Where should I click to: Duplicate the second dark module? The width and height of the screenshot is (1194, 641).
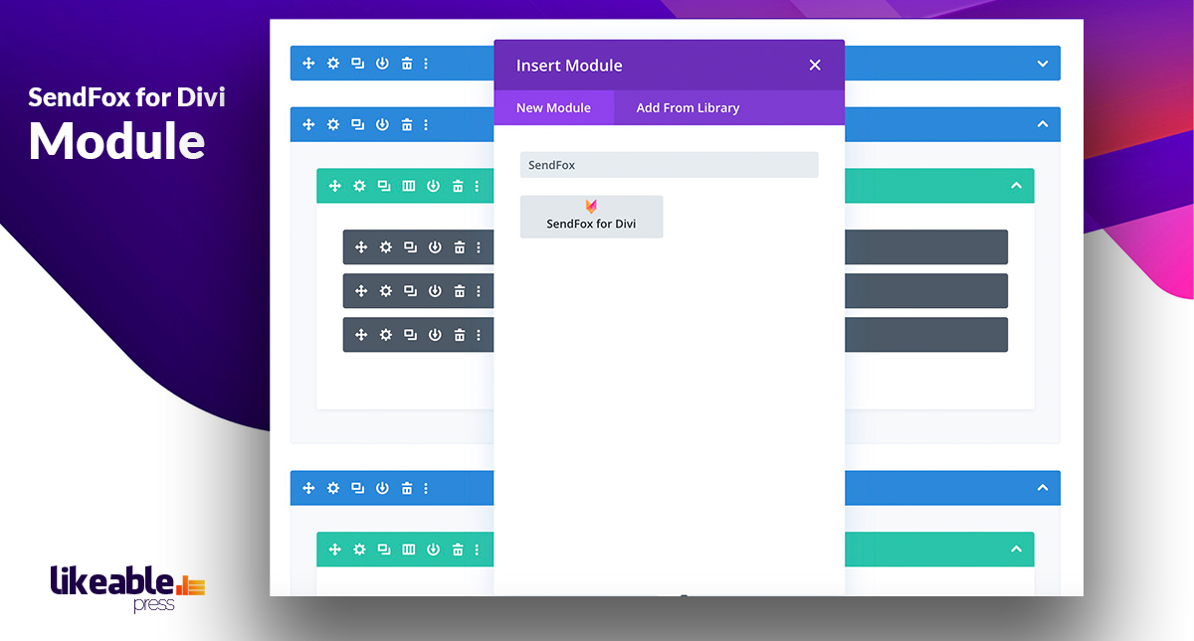pyautogui.click(x=410, y=291)
